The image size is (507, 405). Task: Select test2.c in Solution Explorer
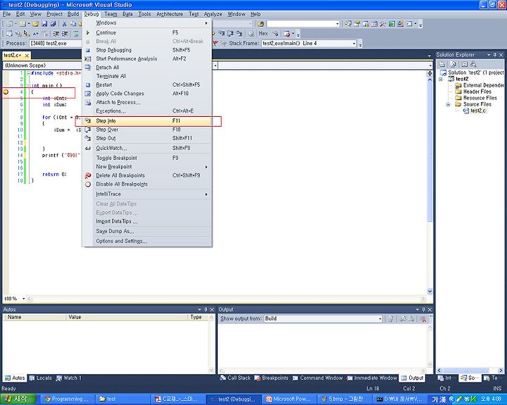[x=475, y=111]
